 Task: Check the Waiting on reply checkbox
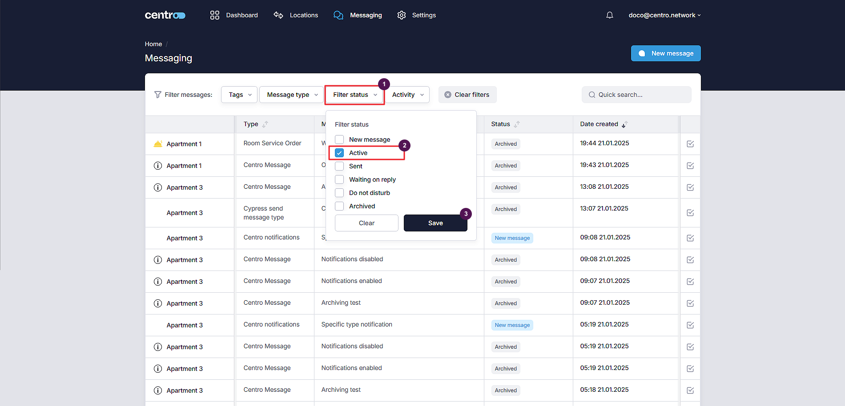pos(339,179)
